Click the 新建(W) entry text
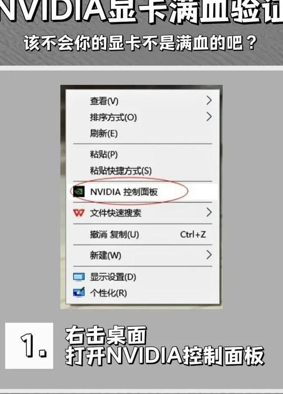This screenshot has height=394, width=283. coord(106,255)
